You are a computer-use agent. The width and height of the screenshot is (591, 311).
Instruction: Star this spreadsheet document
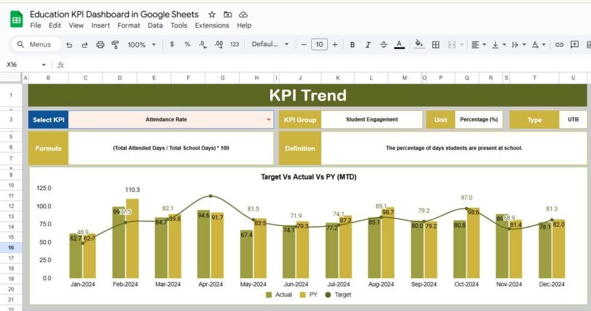(x=212, y=14)
